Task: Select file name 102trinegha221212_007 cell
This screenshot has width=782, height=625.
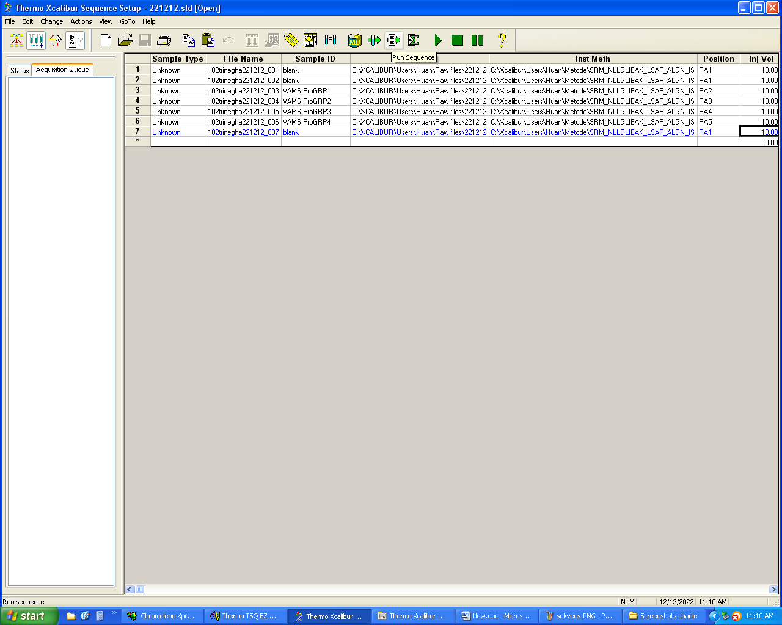Action: click(x=243, y=132)
